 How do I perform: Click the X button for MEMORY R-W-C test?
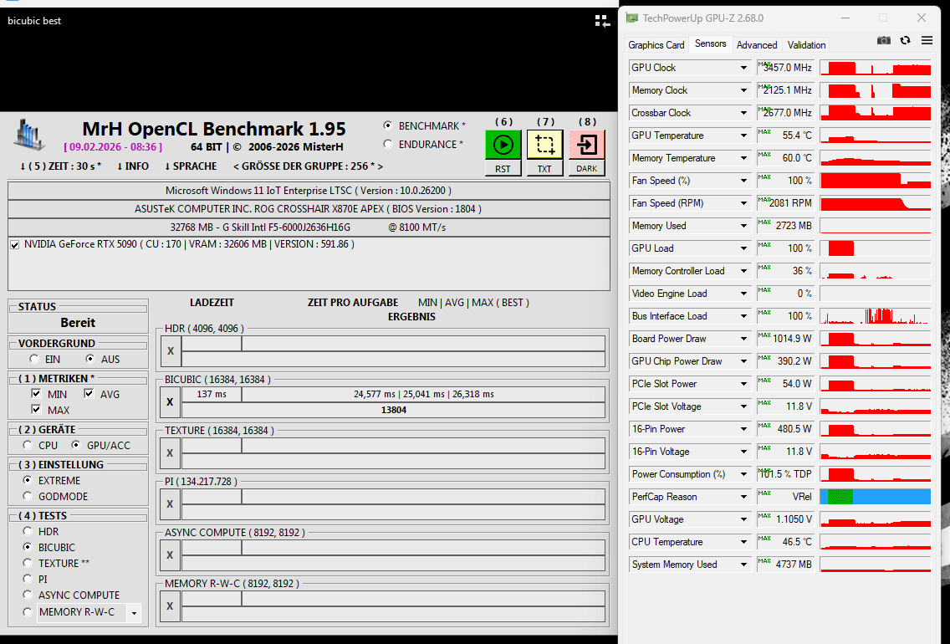171,606
